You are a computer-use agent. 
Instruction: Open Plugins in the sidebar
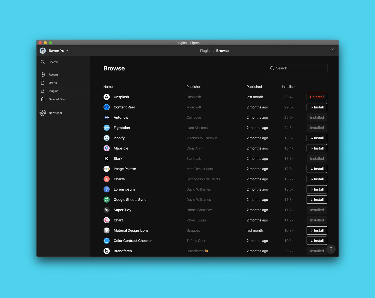coord(53,91)
